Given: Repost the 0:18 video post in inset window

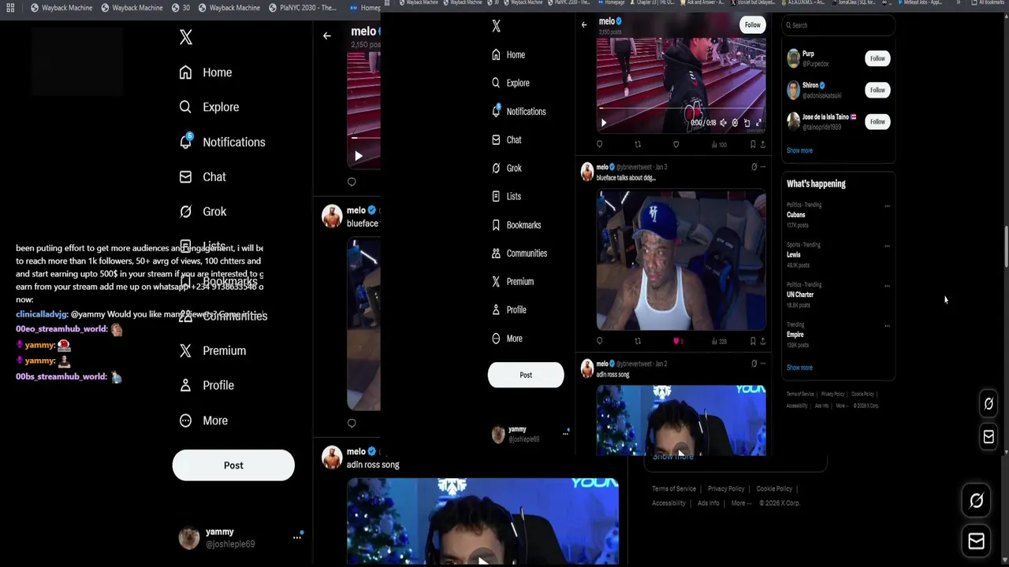Looking at the screenshot, I should 638,144.
